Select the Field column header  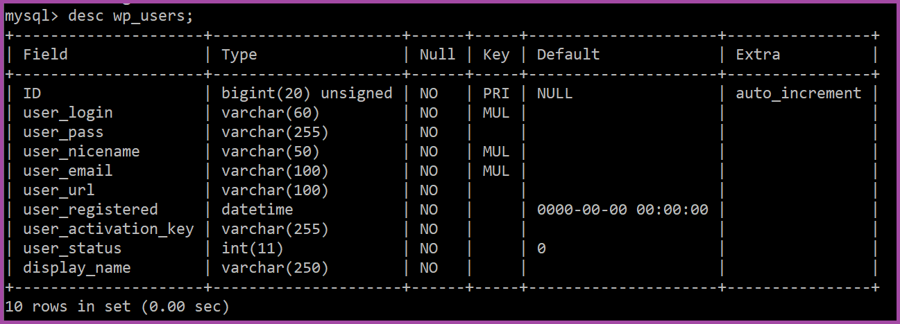(46, 55)
